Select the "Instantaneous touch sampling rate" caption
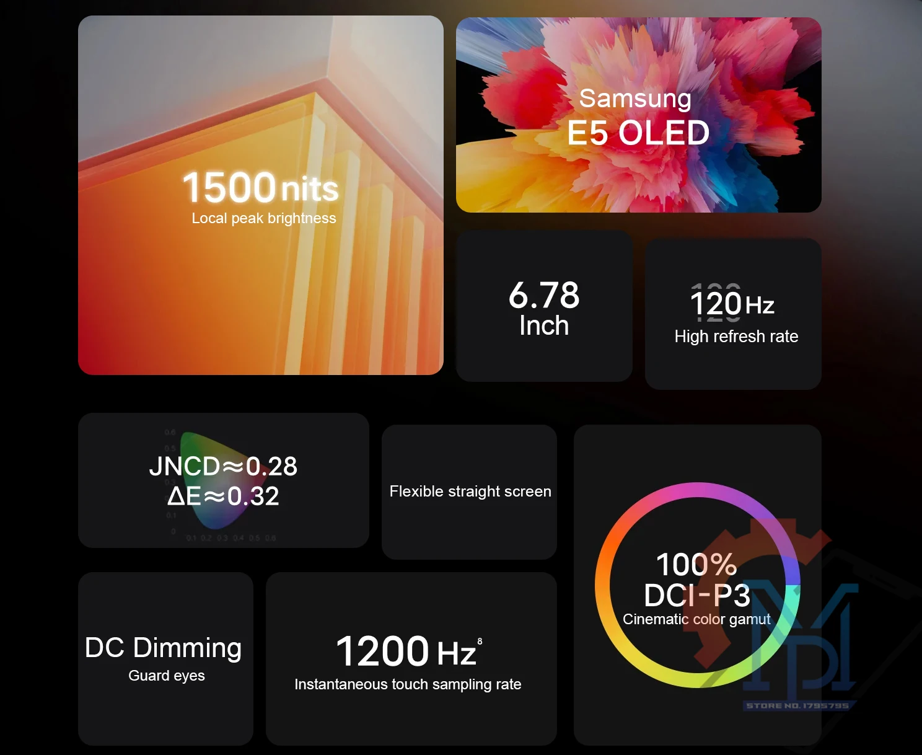The image size is (922, 755). [x=408, y=684]
